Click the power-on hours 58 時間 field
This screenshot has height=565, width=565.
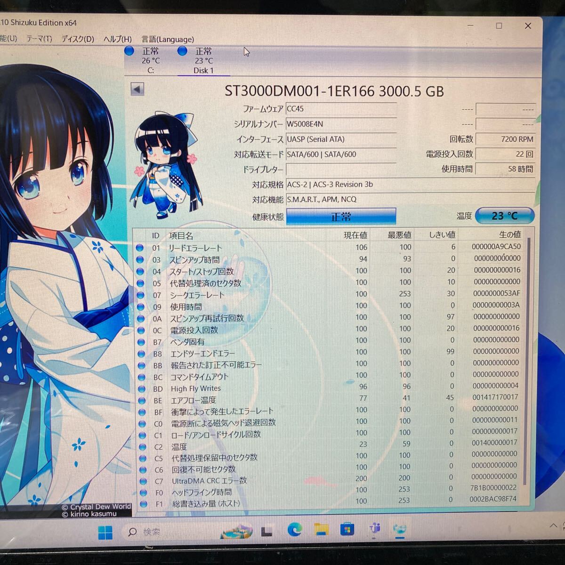(505, 169)
